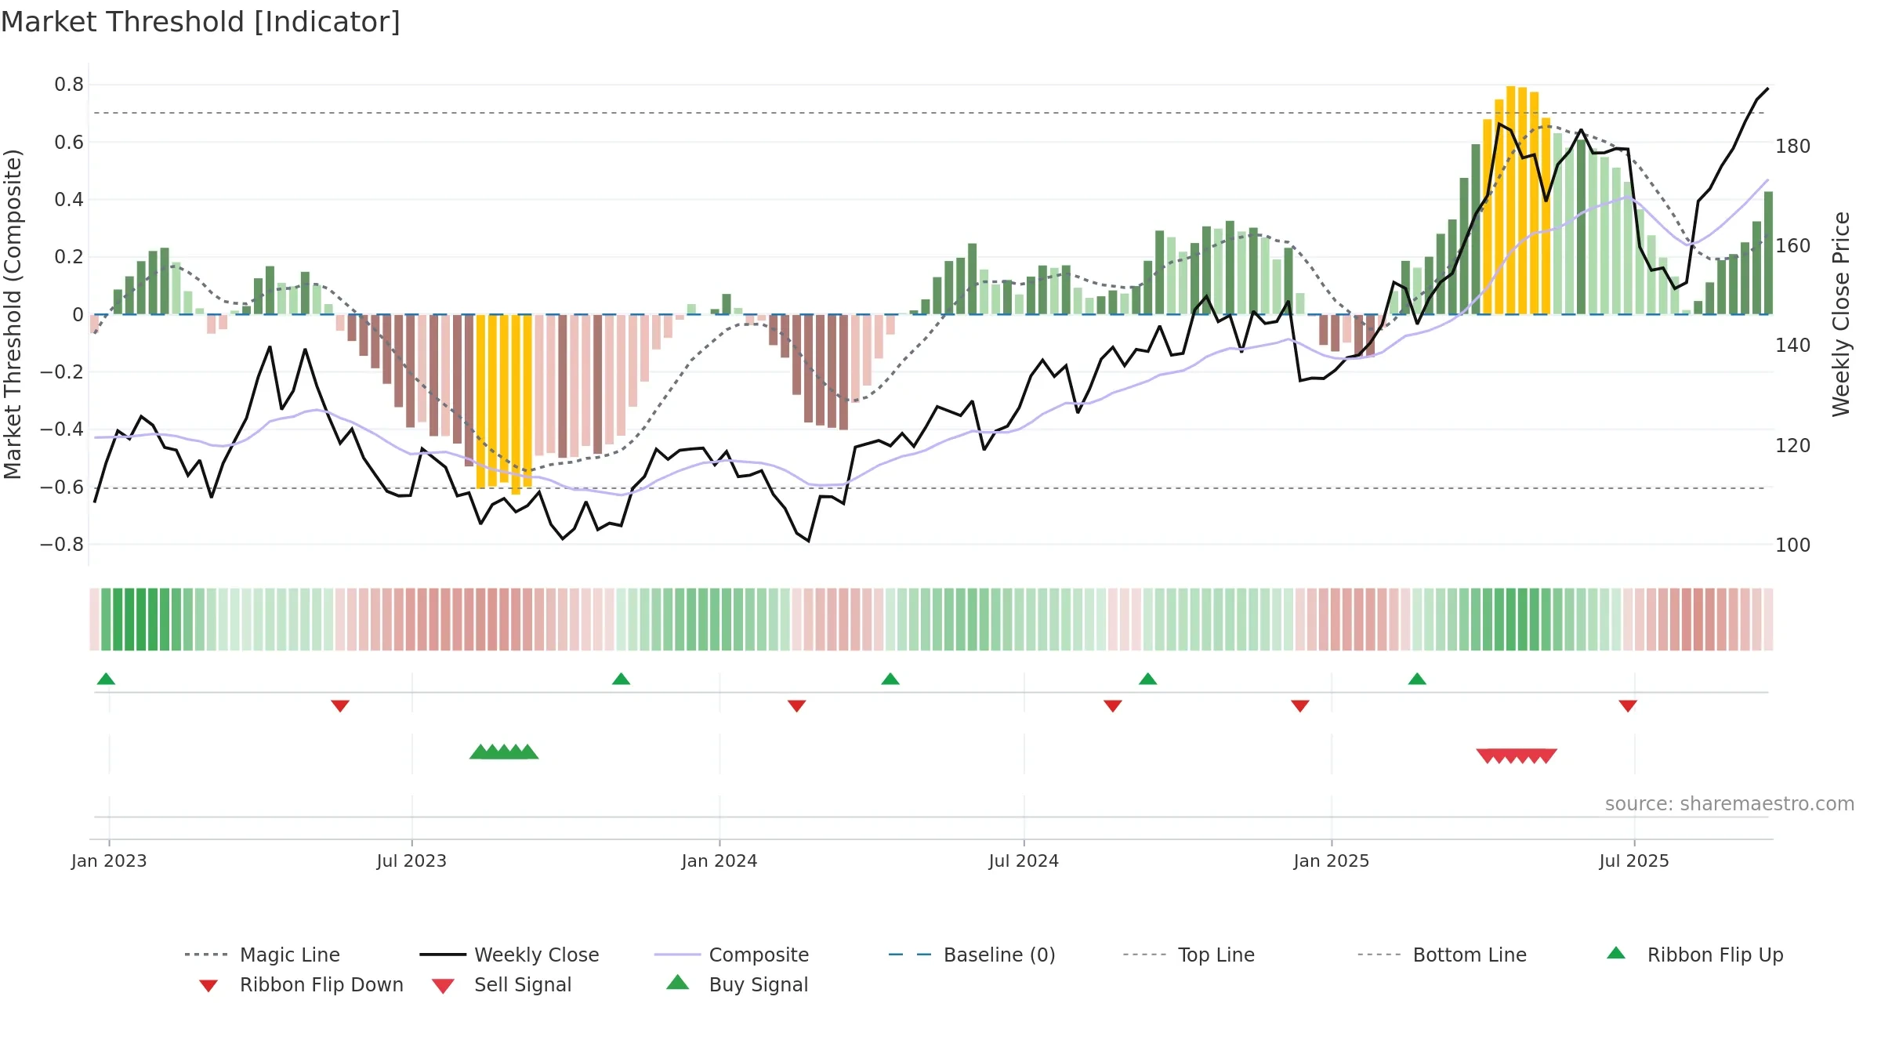Toggle the Weekly Close legend entry
This screenshot has width=1881, height=1058.
click(509, 955)
